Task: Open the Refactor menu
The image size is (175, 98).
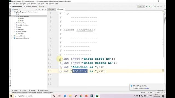Action: tap(34, 4)
